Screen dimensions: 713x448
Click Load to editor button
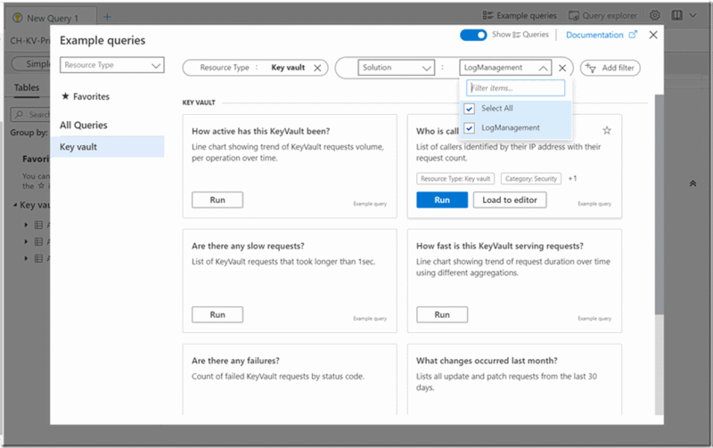(x=510, y=200)
